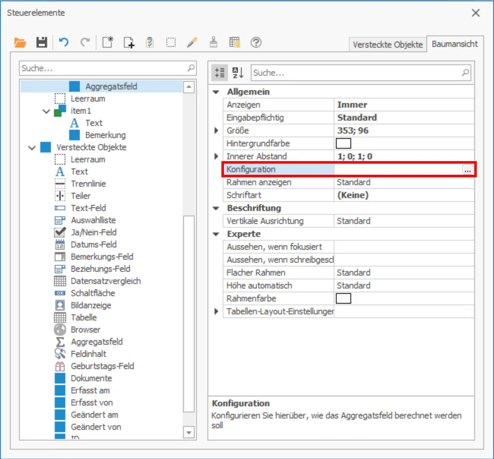Create new layout with star page icon
The image size is (494, 459).
pyautogui.click(x=108, y=42)
